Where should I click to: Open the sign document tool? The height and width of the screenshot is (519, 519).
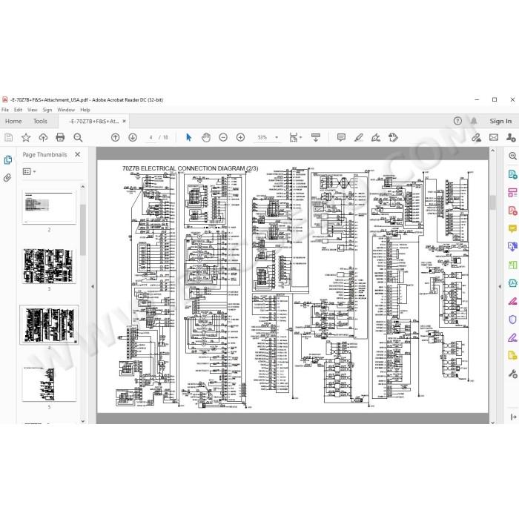[376, 137]
